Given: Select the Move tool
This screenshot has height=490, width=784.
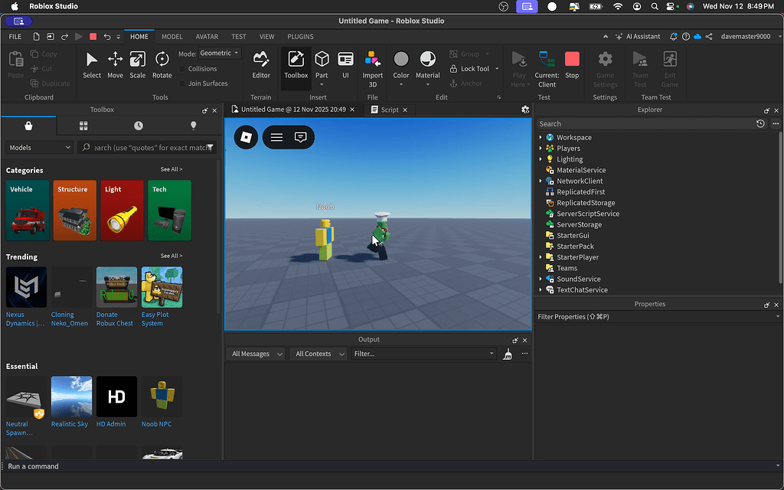Looking at the screenshot, I should pyautogui.click(x=114, y=66).
